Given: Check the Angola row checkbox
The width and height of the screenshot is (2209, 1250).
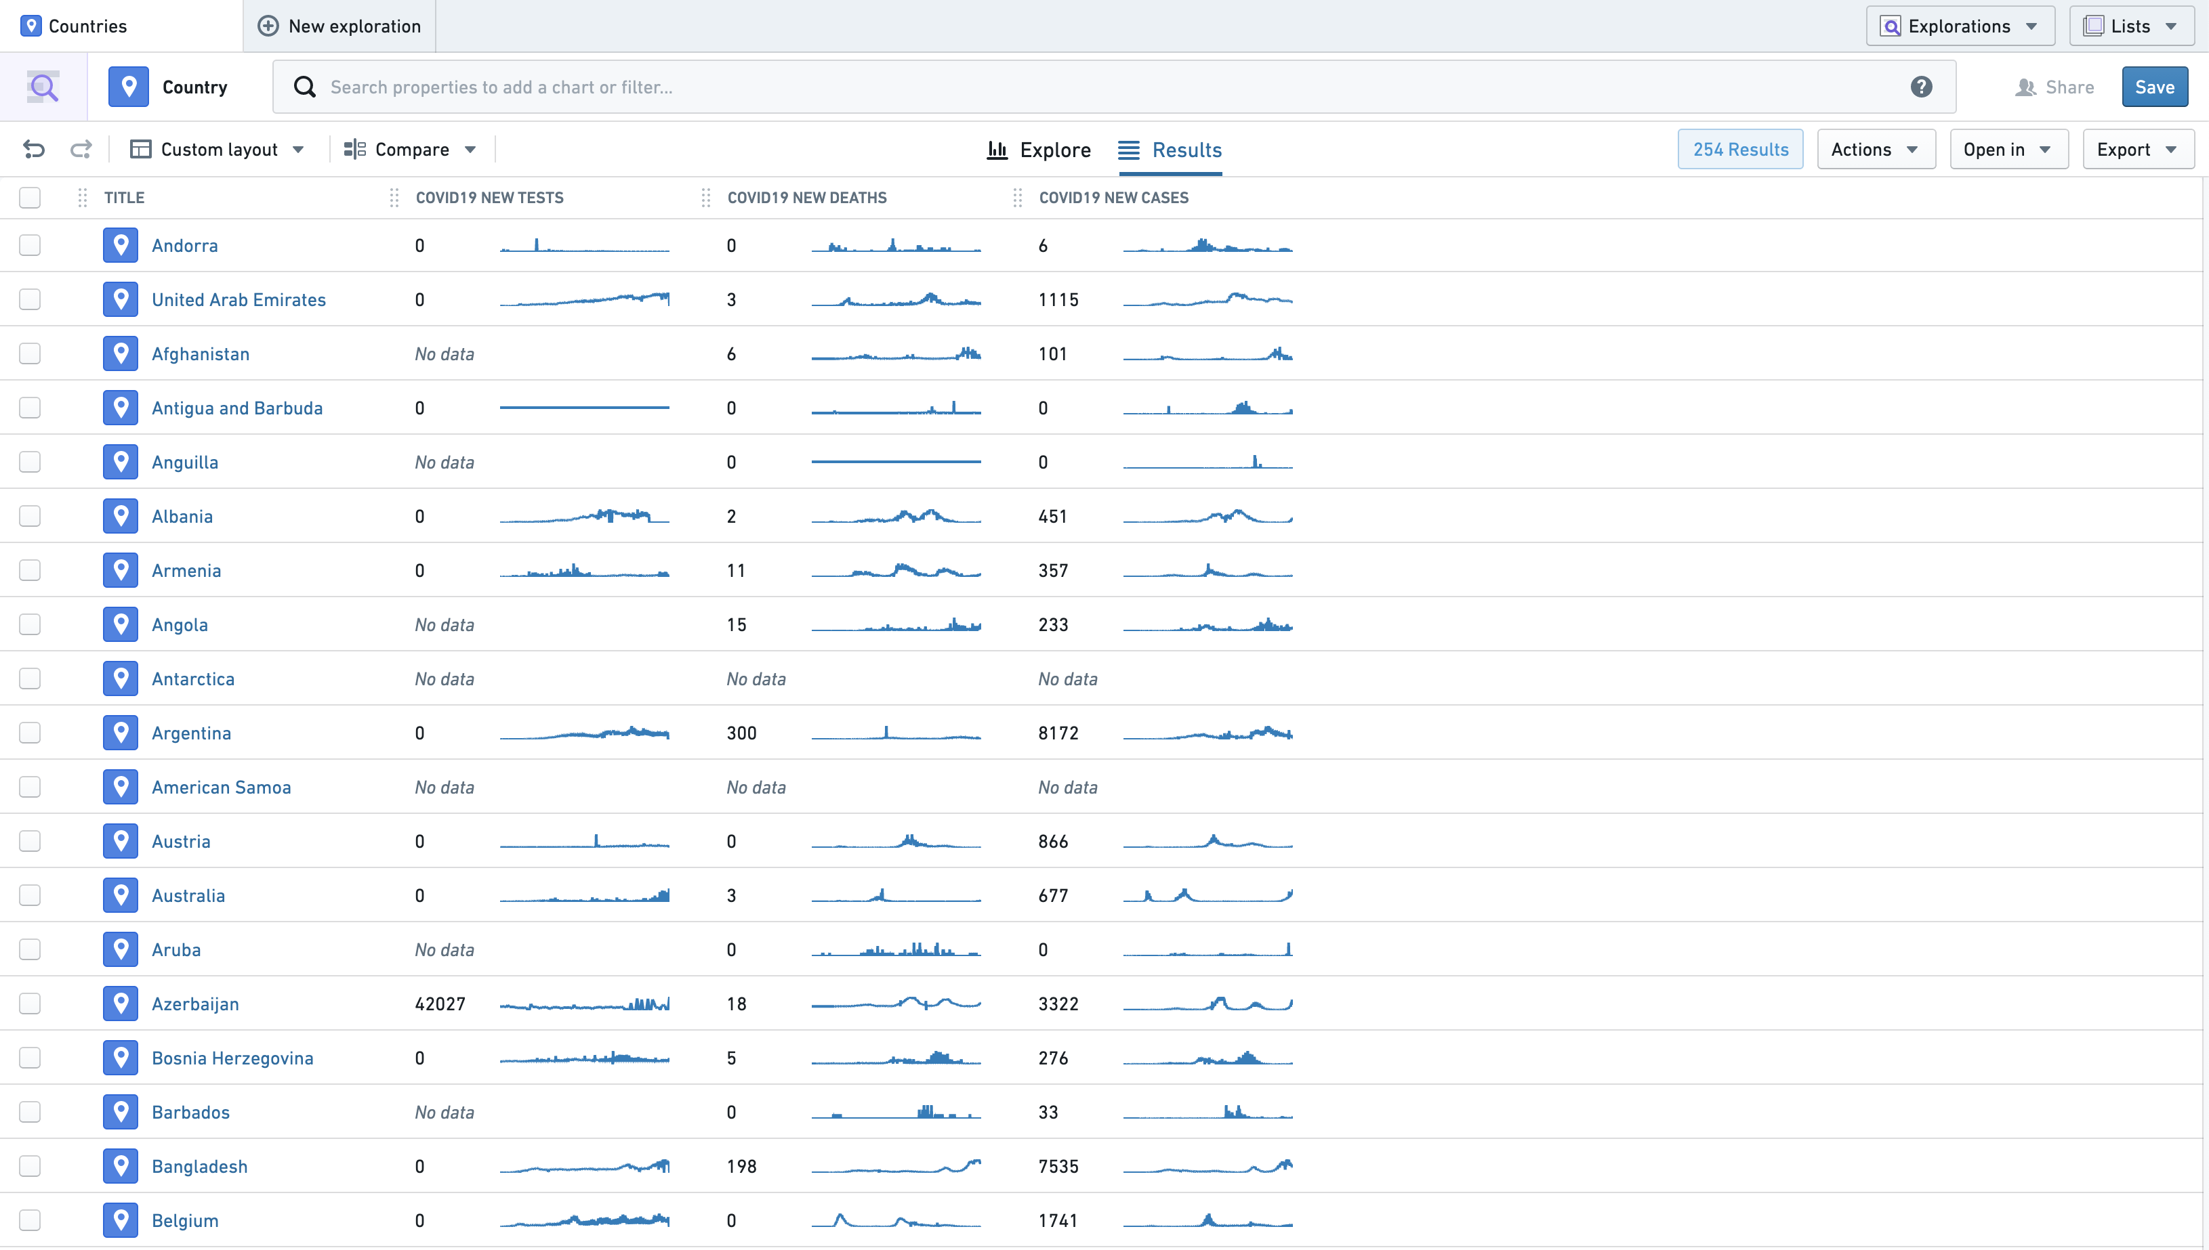Looking at the screenshot, I should click(30, 624).
